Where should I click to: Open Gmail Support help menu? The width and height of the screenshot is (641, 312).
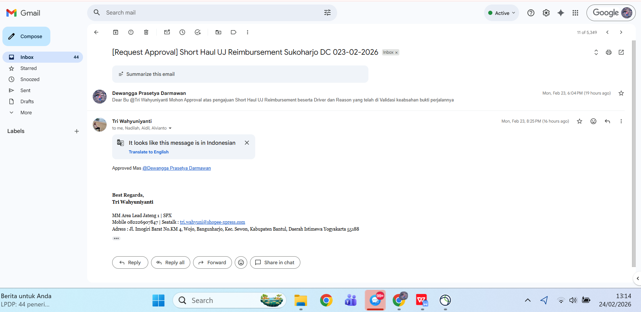531,13
